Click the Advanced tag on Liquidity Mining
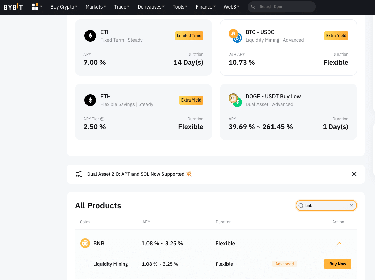This screenshot has width=375, height=280. click(x=284, y=264)
